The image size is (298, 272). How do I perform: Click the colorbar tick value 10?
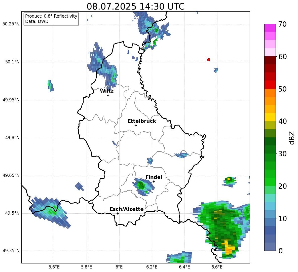pyautogui.click(x=282, y=219)
